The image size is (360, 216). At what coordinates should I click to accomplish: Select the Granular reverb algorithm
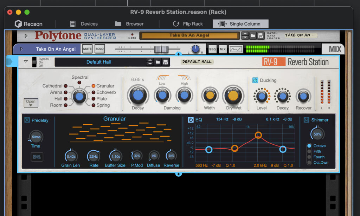coord(94,86)
